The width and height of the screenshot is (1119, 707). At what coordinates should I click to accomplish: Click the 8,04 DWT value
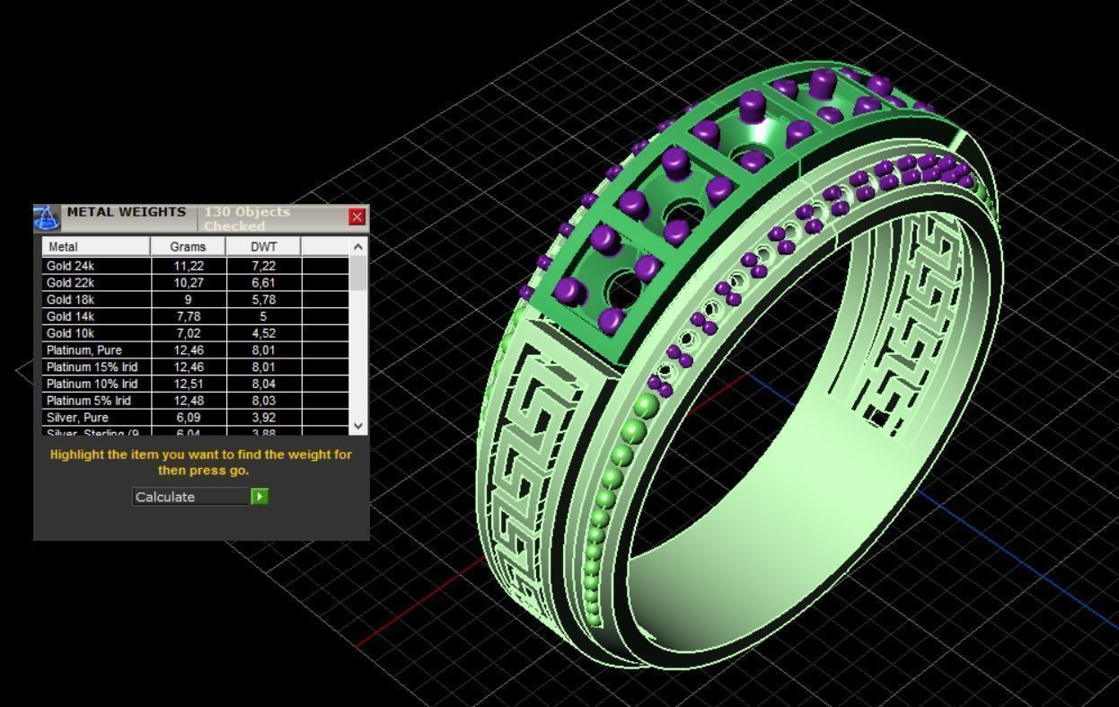coord(263,384)
